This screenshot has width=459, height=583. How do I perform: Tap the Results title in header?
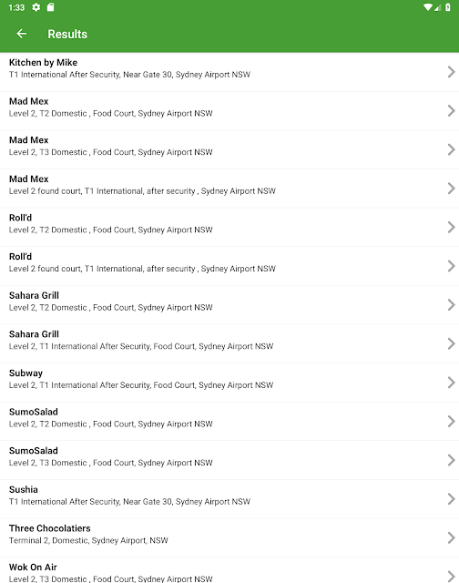pyautogui.click(x=67, y=35)
